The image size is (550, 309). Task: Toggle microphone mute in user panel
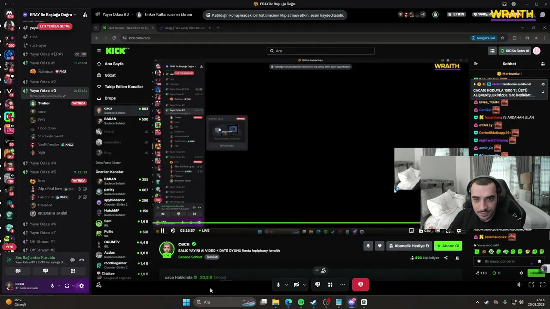[52, 286]
